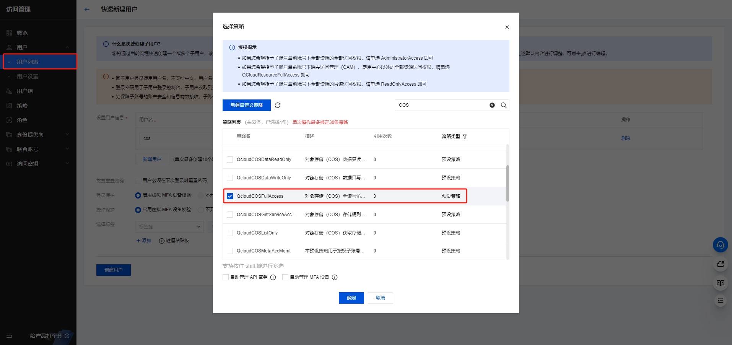Image resolution: width=732 pixels, height=345 pixels.
Task: Open the documentation book floating icon
Action: coord(721,283)
